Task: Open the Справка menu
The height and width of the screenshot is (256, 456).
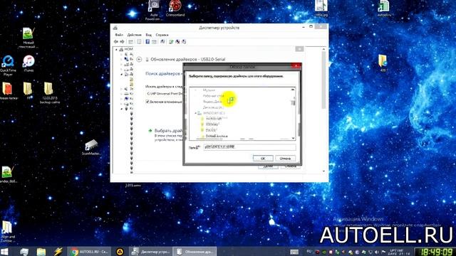Action: pos(162,35)
